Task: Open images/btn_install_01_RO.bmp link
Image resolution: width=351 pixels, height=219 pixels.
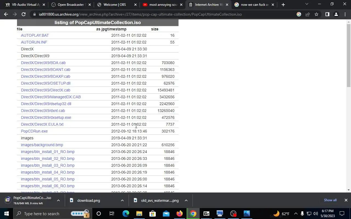Action: point(48,152)
